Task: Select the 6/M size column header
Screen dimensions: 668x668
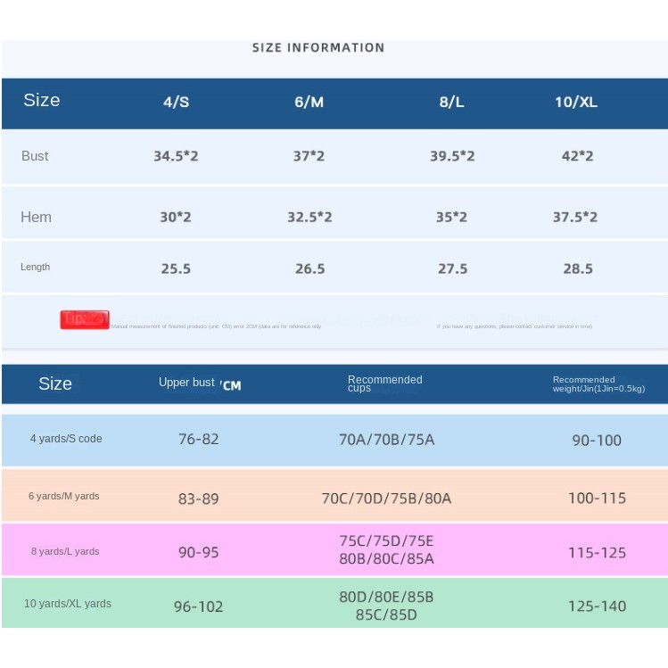Action: point(309,102)
